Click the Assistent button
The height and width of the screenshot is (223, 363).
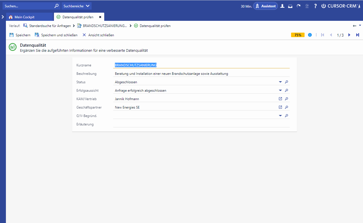pyautogui.click(x=266, y=6)
